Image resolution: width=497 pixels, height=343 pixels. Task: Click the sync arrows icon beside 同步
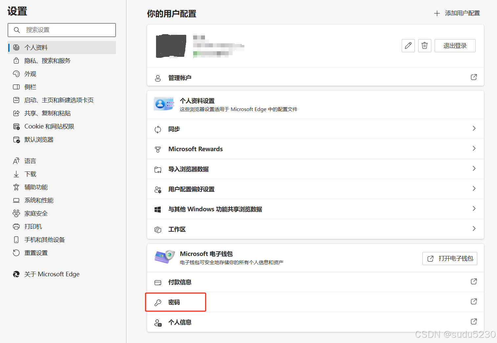[x=158, y=129]
